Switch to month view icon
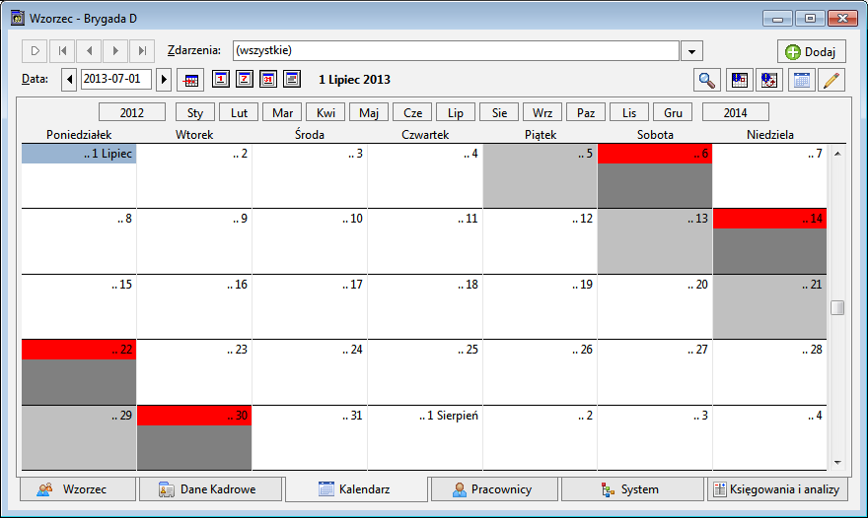The height and width of the screenshot is (518, 868). (x=268, y=79)
